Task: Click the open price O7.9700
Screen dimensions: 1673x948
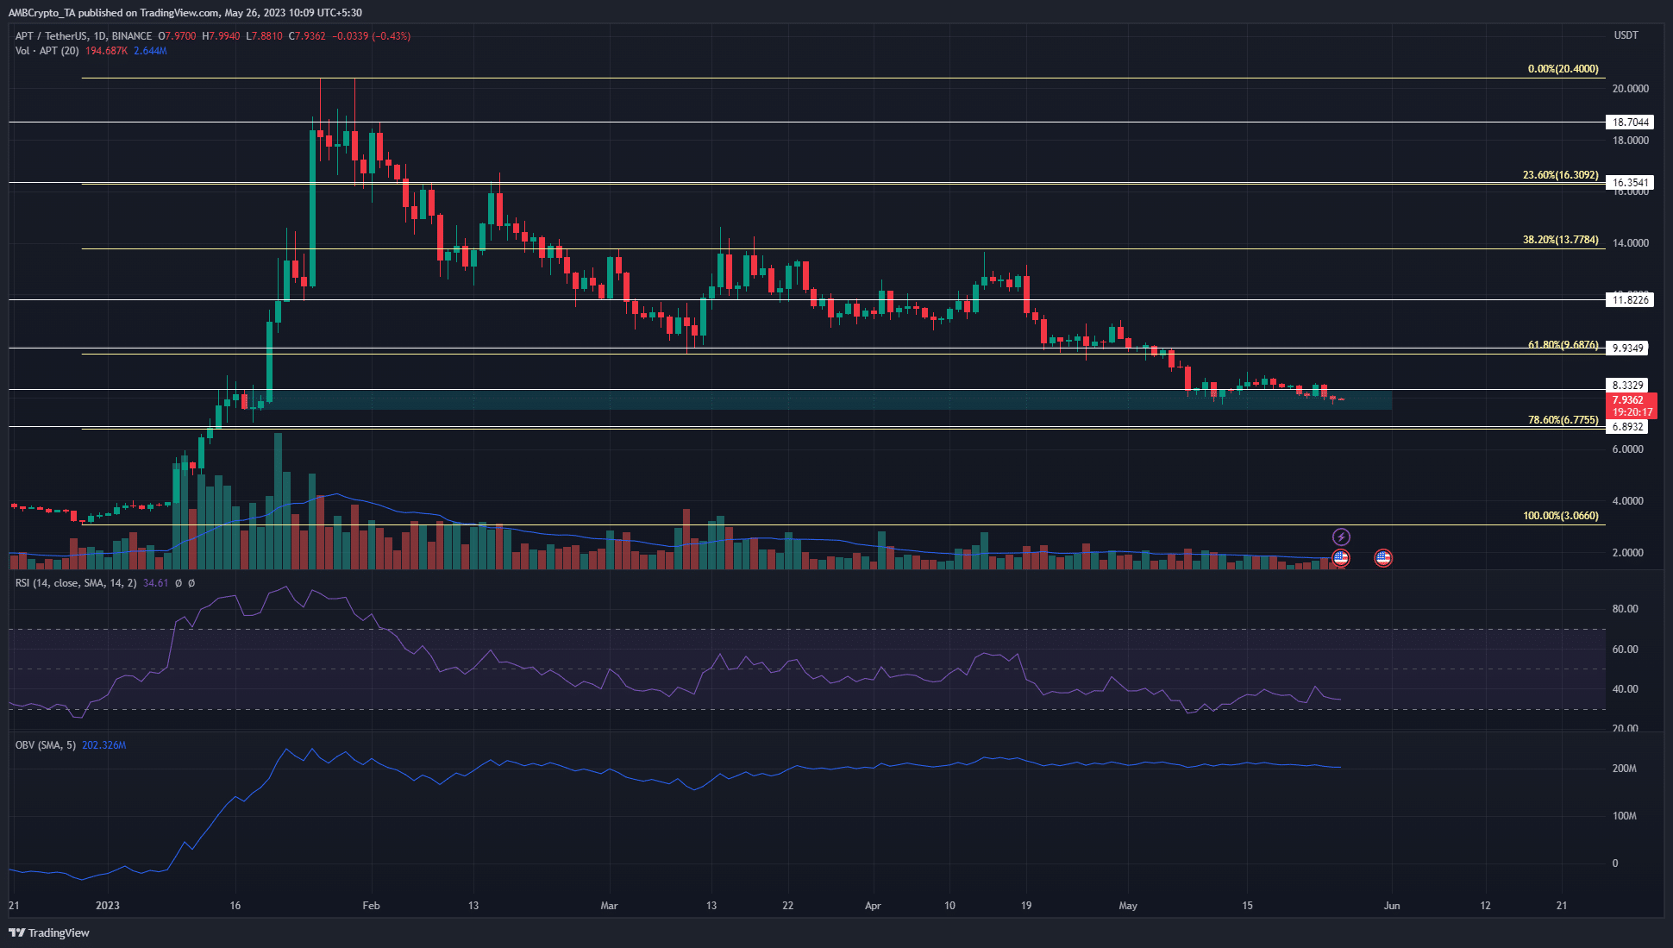Action: tap(177, 36)
